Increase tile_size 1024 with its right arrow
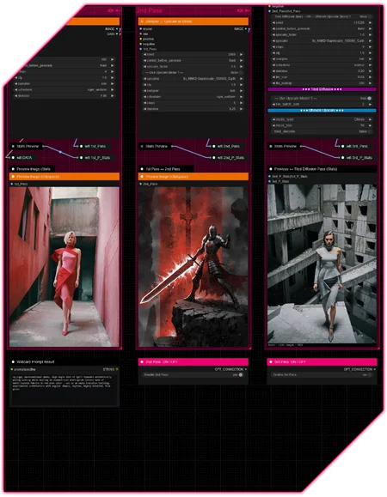 [x=370, y=77]
